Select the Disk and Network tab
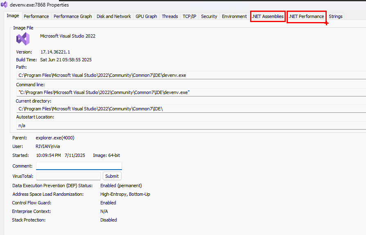This screenshot has width=366, height=235. (114, 16)
